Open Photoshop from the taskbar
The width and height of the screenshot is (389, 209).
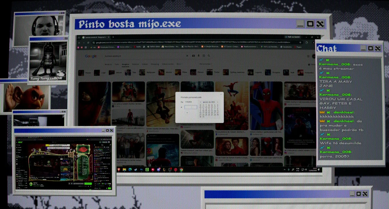141,170
